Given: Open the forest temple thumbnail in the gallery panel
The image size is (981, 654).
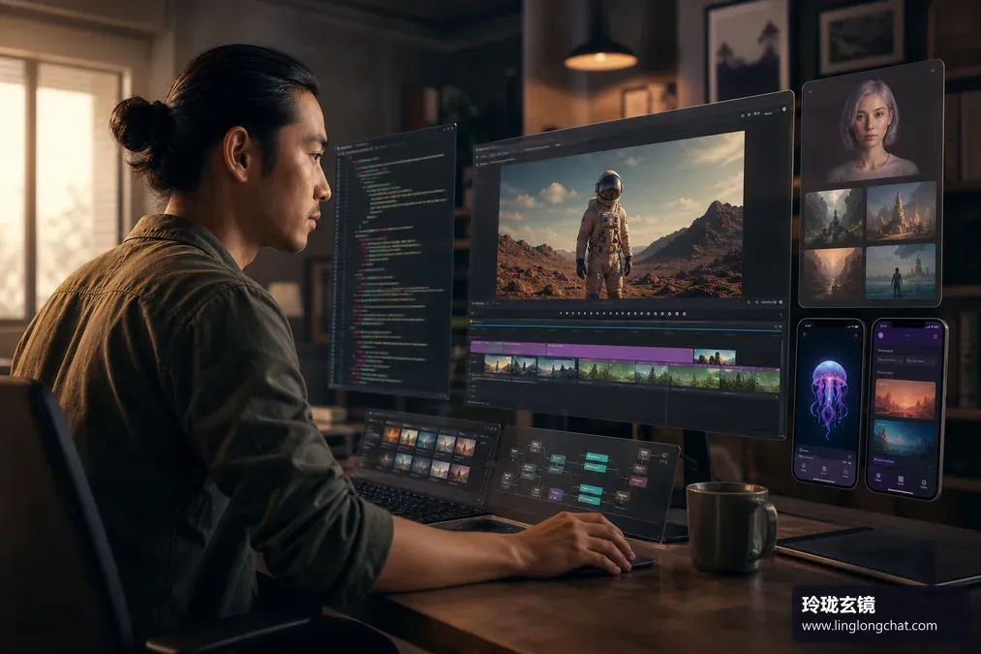Looking at the screenshot, I should click(834, 217).
